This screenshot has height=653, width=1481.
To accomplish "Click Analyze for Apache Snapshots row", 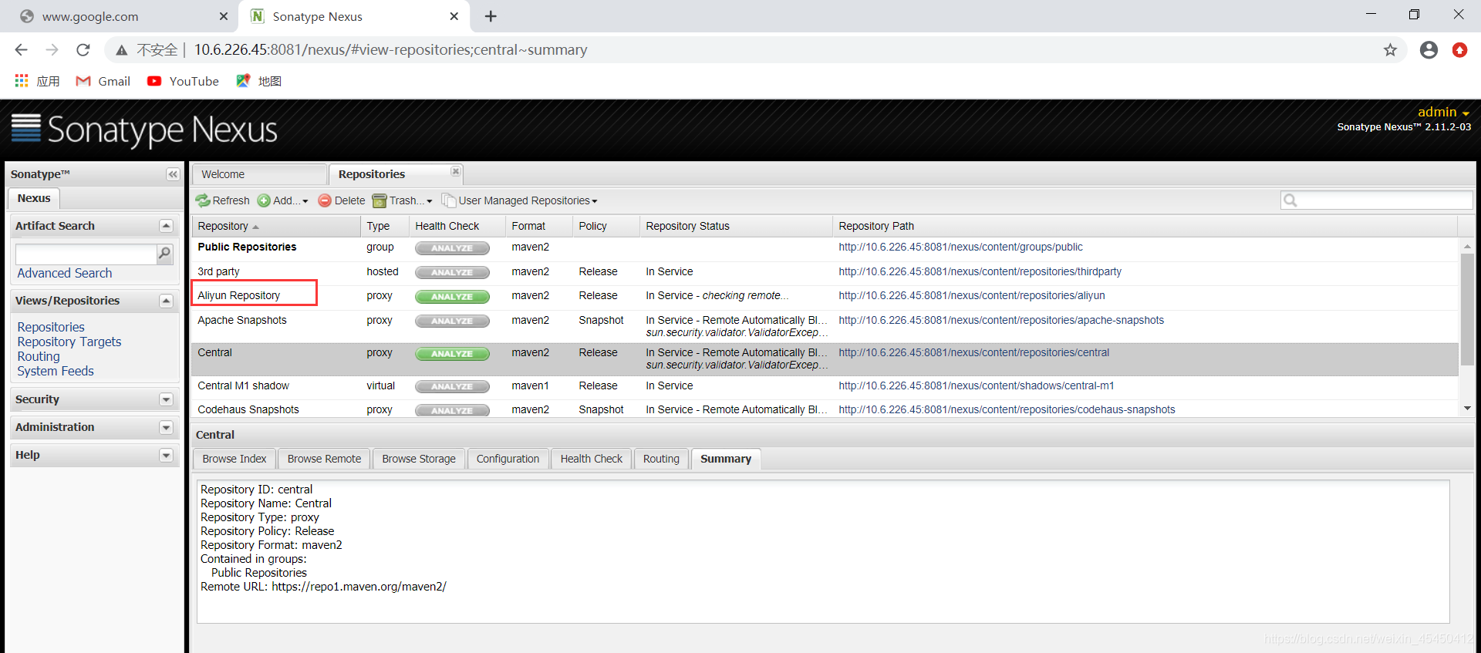I will click(452, 321).
